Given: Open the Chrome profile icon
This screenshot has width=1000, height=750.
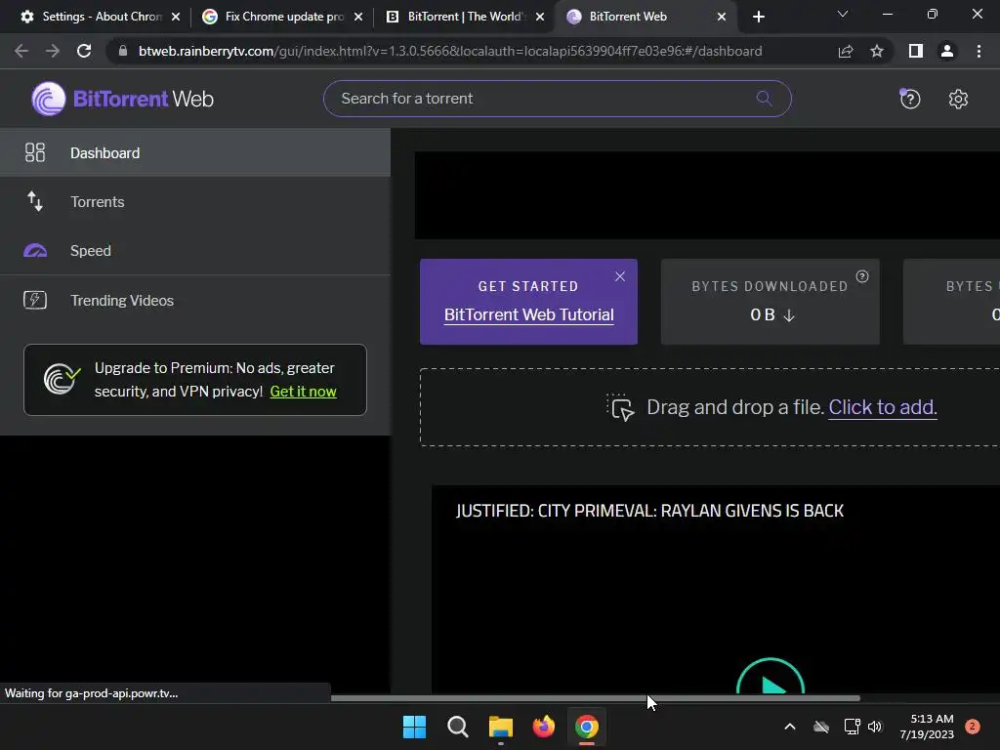Looking at the screenshot, I should 947,51.
